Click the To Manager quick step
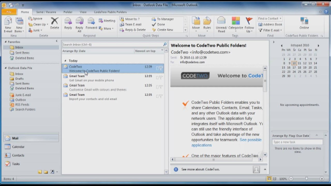Image resolution: width=331 pixels, height=186 pixels. [163, 19]
